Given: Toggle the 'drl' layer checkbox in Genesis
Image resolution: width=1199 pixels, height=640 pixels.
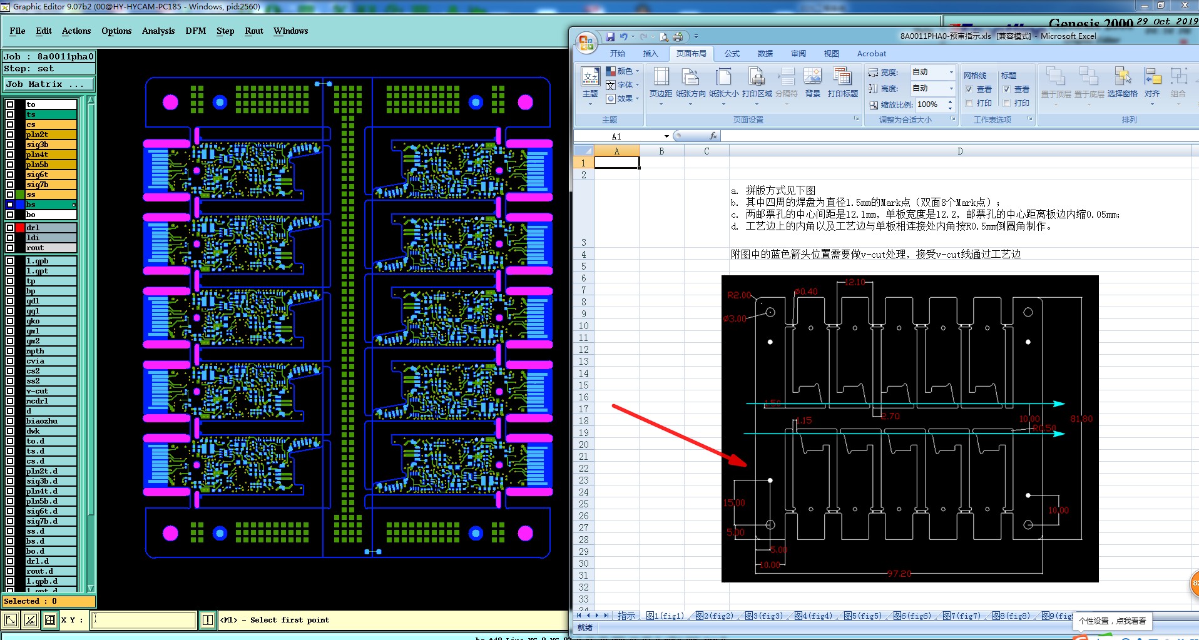Looking at the screenshot, I should tap(10, 228).
